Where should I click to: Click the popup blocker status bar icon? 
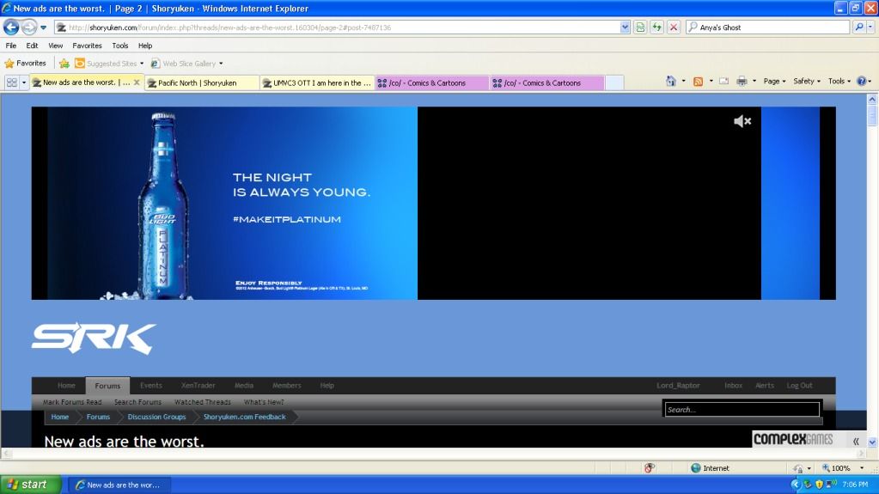(650, 468)
